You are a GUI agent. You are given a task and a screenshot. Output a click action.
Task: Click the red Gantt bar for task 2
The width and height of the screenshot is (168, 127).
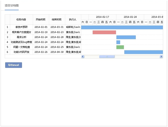pyautogui.click(x=104, y=32)
